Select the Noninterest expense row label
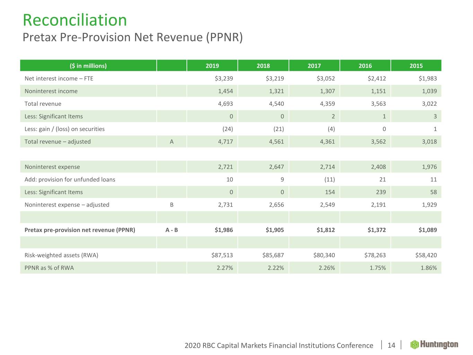Image resolution: width=473 pixels, height=355 pixels. point(52,167)
